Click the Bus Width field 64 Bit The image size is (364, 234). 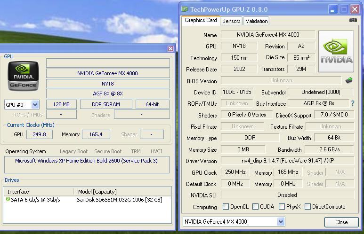click(x=334, y=138)
